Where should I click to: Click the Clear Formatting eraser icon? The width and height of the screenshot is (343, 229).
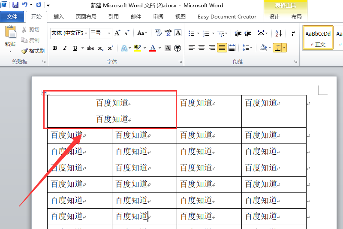158,33
